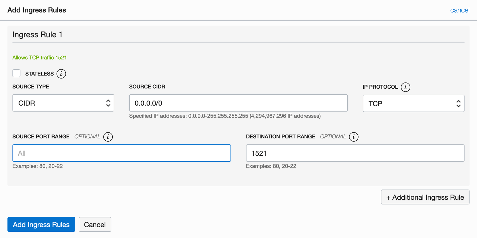Click the Source CIDR field containing 0.0.0.0/0
The image size is (477, 238).
coord(238,103)
